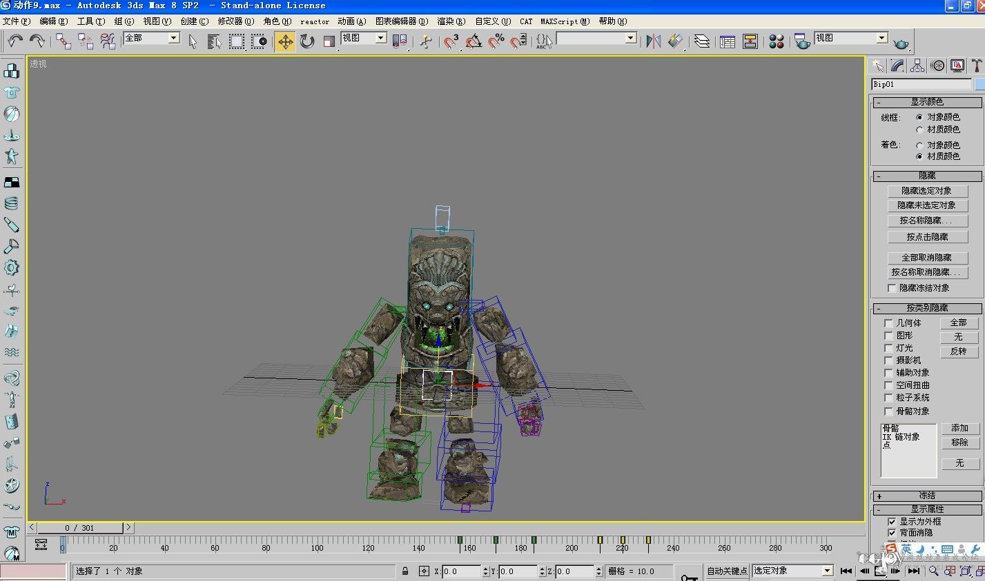Open the Render Scene dialog teapot icon

click(802, 41)
